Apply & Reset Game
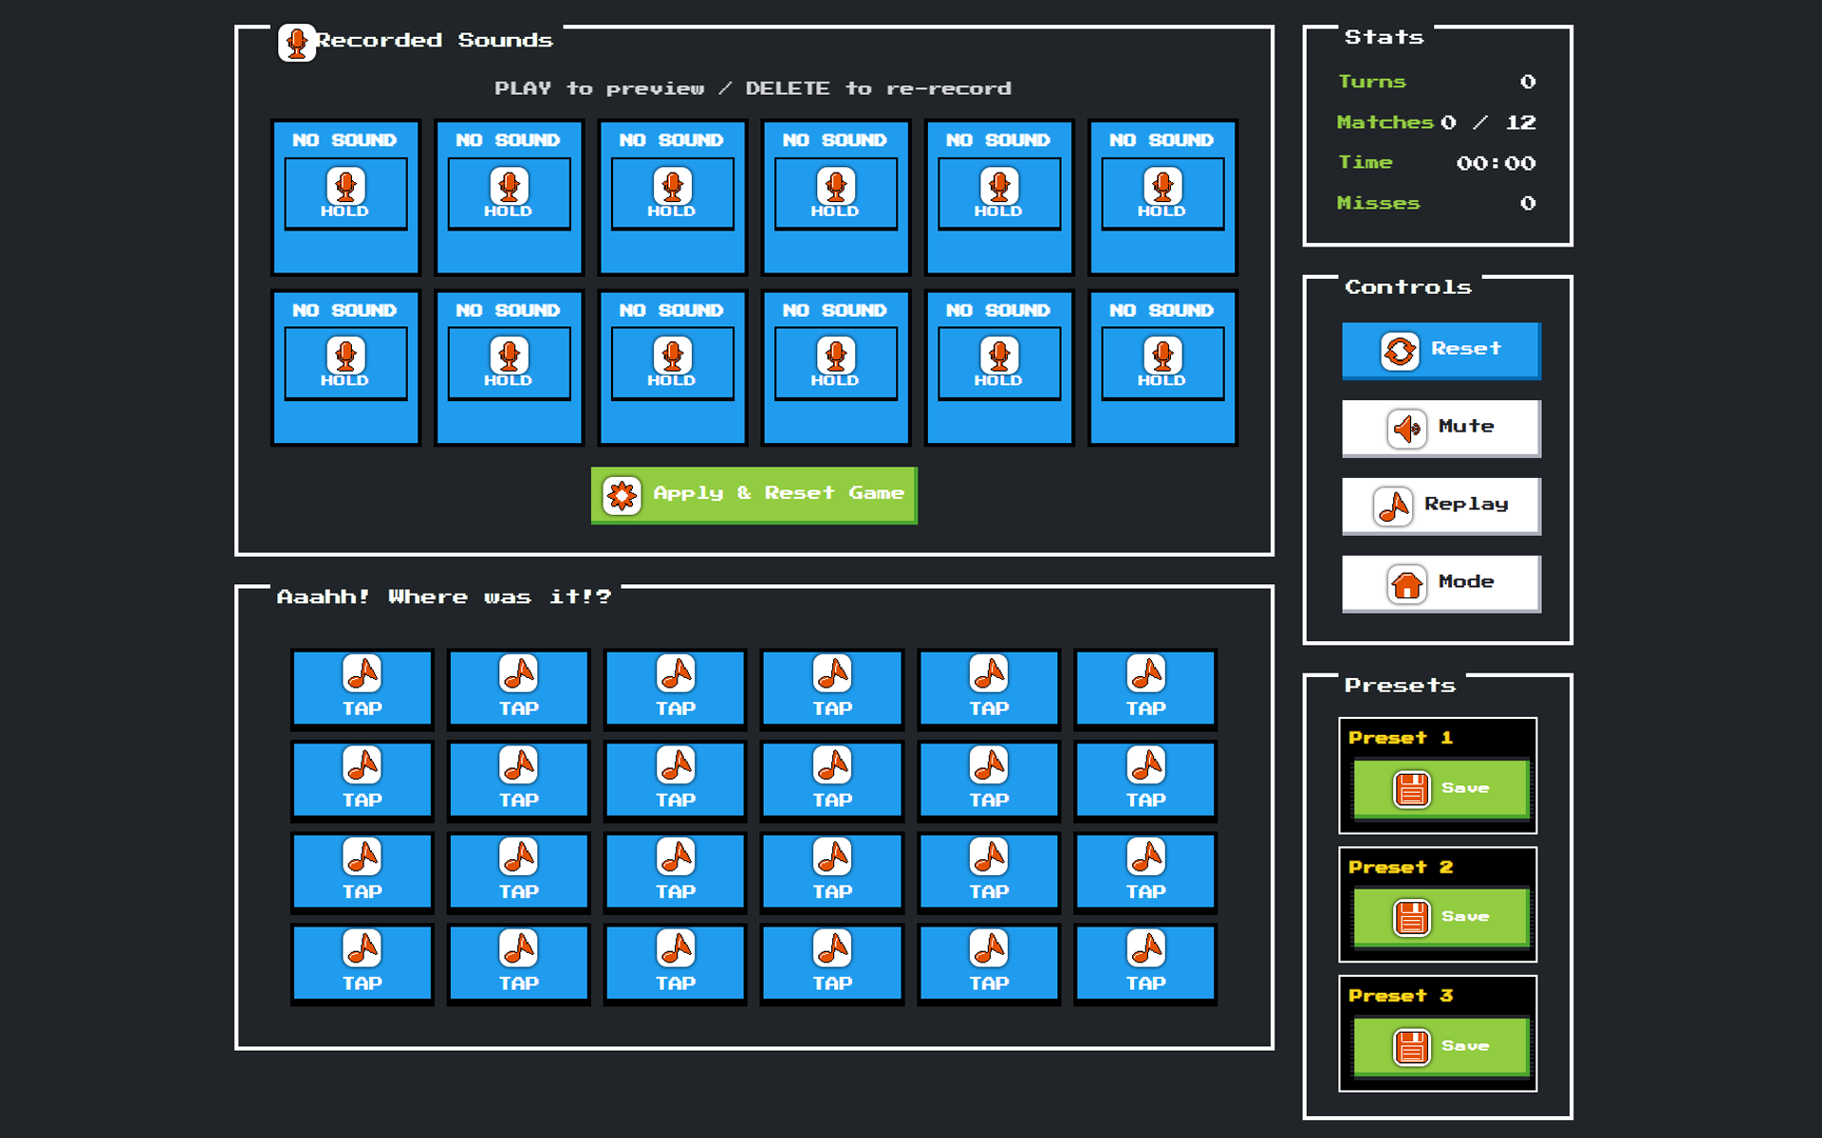Screen dimensions: 1822x1138 753,495
